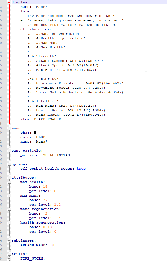Viewport: 167px width, 261px height.
Task: Click the '&7Health Regeneration' line
Action: point(53,38)
